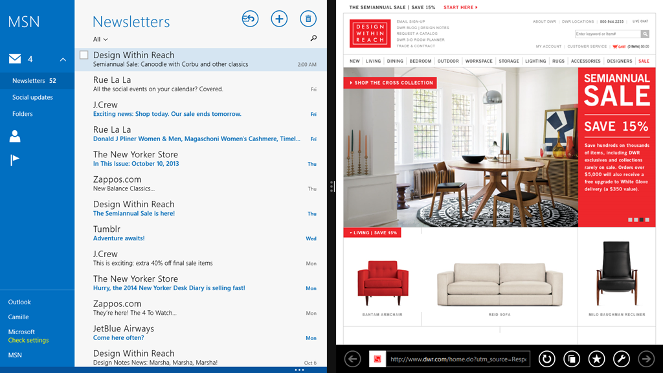Select Social updates in the sidebar
Image resolution: width=663 pixels, height=373 pixels.
click(x=32, y=97)
